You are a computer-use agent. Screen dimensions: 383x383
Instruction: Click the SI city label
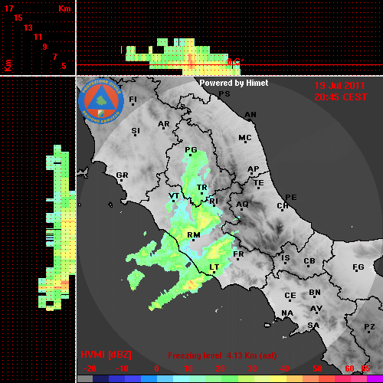coord(136,131)
